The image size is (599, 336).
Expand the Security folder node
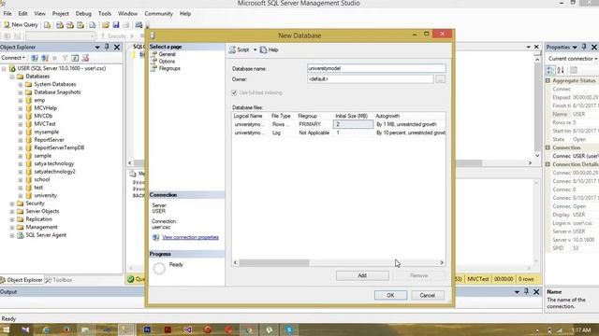[12, 203]
